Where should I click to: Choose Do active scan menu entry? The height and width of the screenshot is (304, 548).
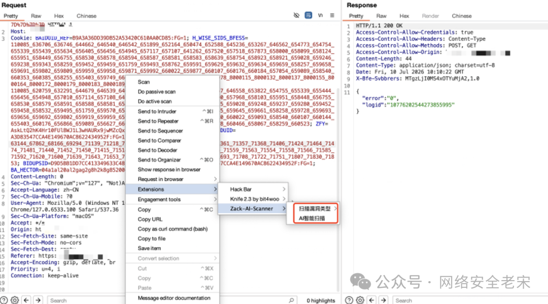pos(173,102)
